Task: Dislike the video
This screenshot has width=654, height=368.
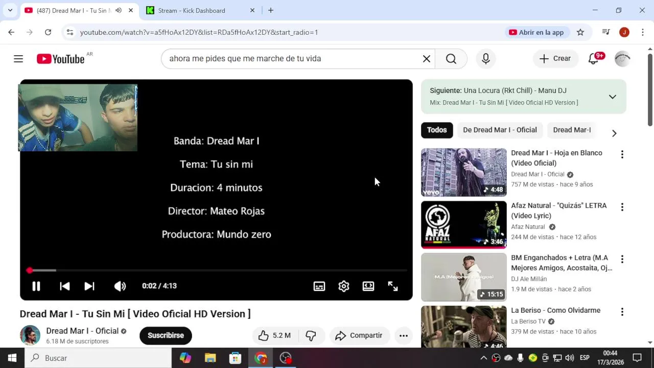Action: (x=311, y=335)
